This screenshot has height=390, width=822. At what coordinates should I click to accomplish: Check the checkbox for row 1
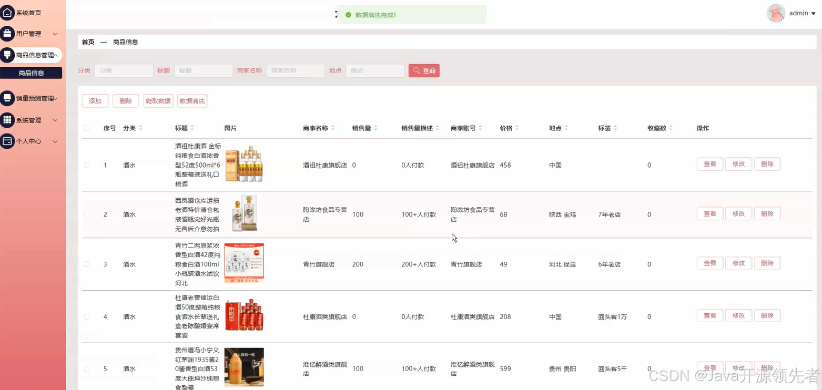pos(87,165)
